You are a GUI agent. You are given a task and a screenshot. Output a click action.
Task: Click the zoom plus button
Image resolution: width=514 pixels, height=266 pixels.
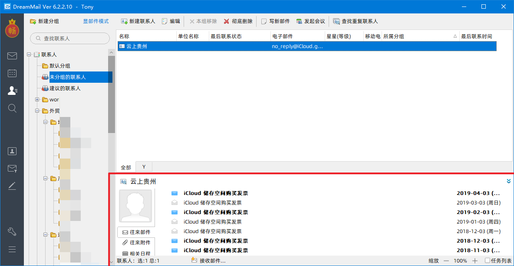pos(475,260)
